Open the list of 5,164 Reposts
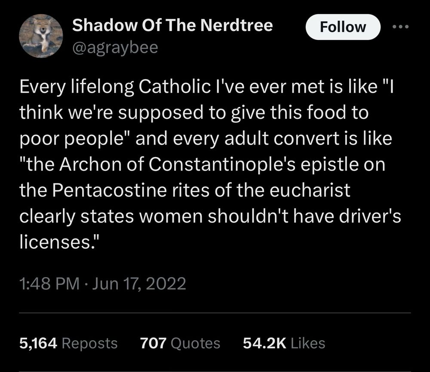Image resolution: width=430 pixels, height=372 pixels. (69, 343)
